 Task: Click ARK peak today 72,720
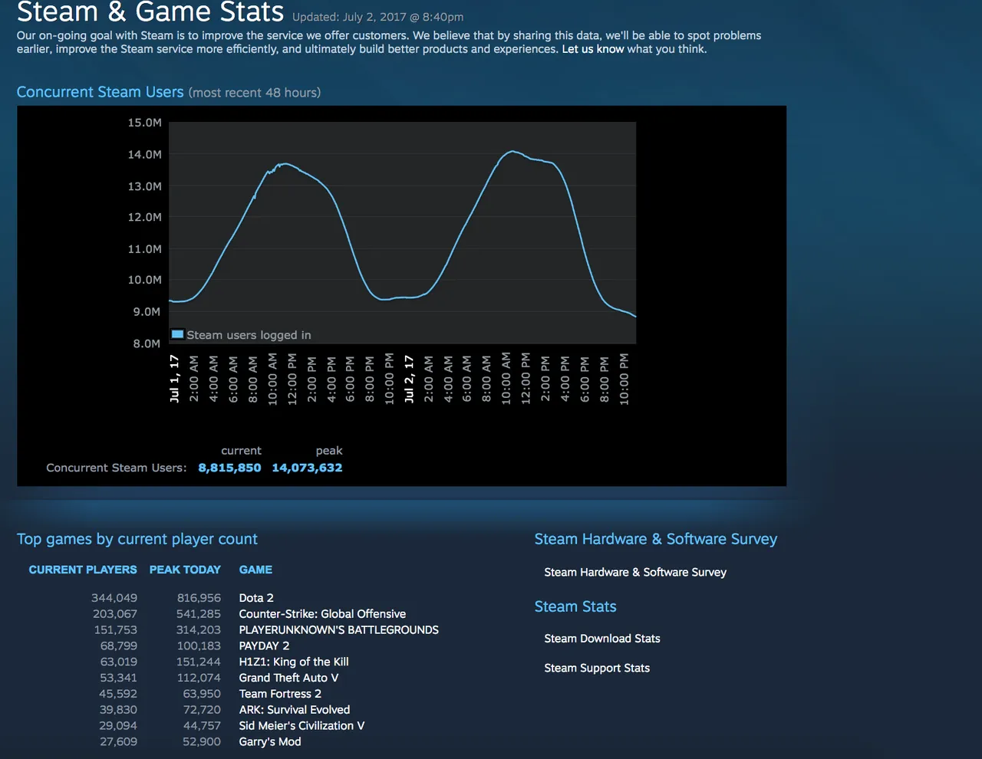(x=202, y=710)
